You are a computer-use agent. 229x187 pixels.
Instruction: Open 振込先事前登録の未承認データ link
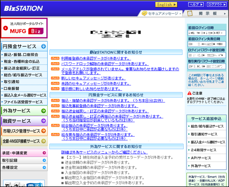100,106
